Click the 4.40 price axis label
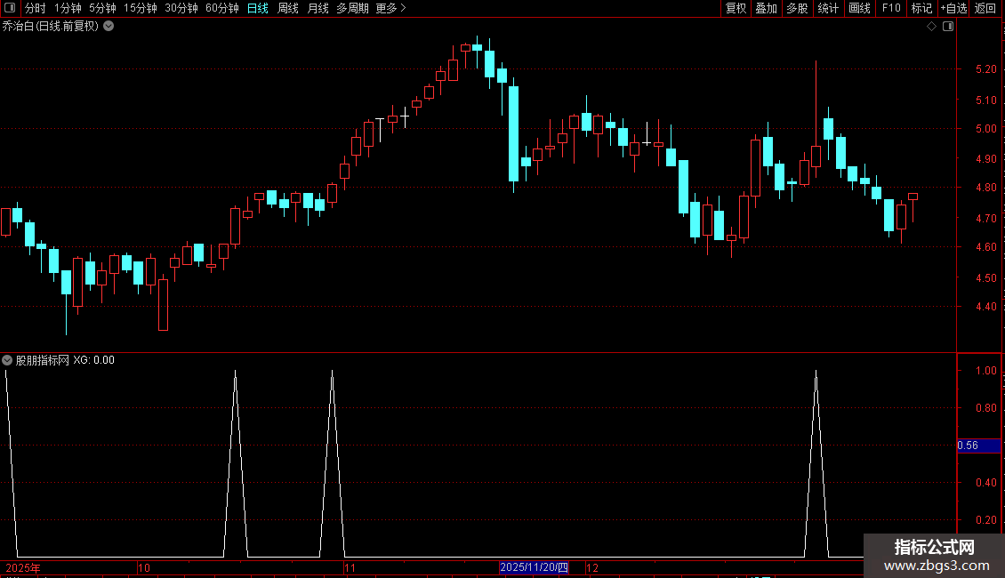 985,307
